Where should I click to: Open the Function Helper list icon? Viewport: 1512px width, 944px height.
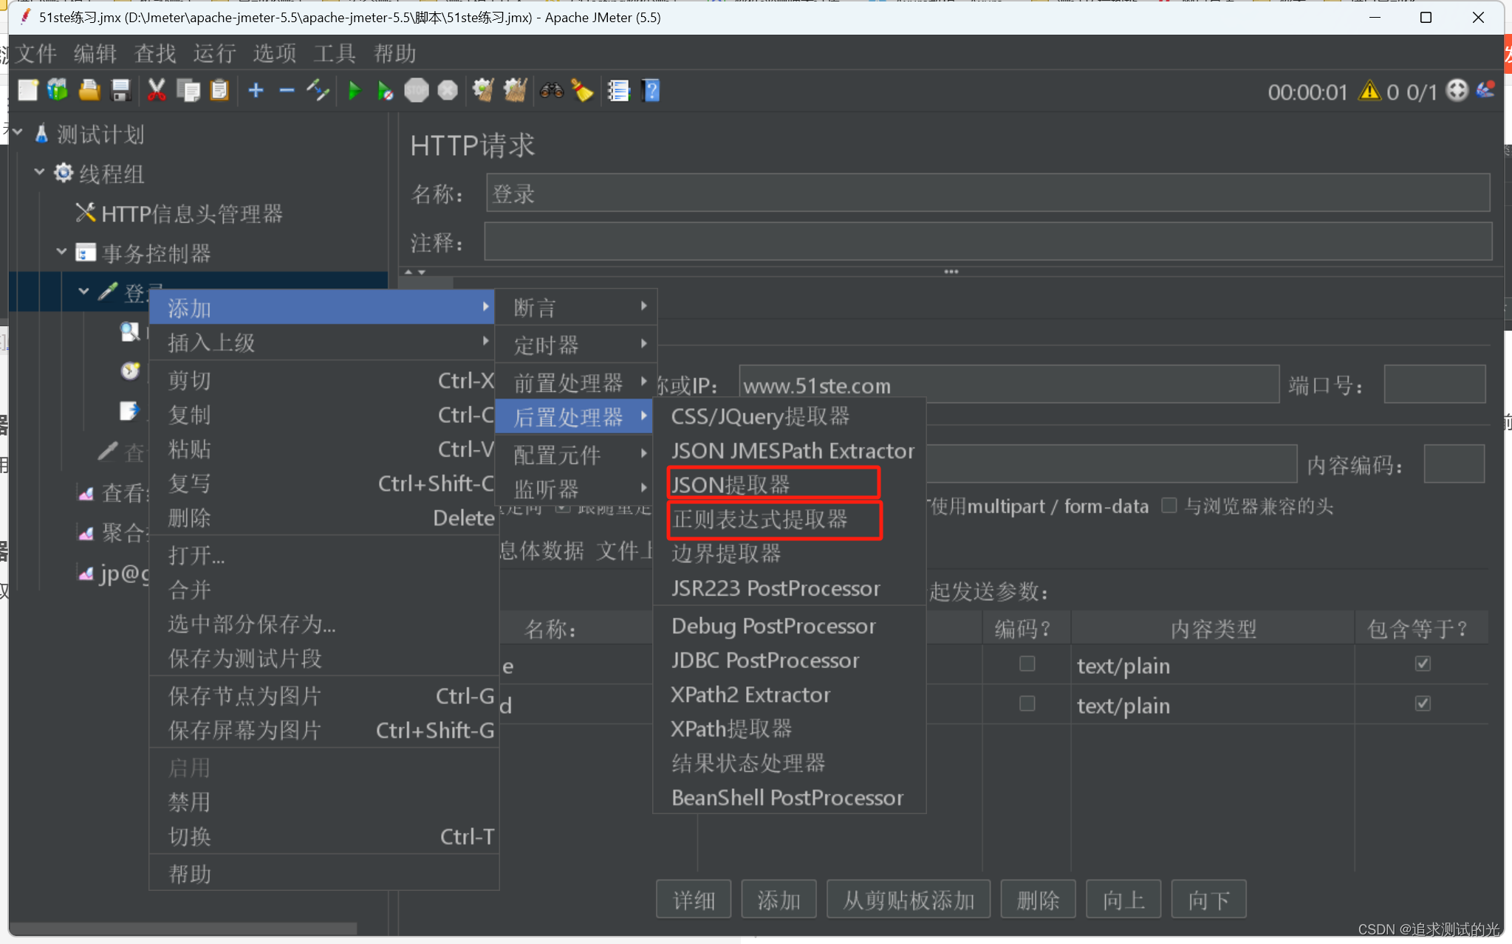(x=618, y=91)
